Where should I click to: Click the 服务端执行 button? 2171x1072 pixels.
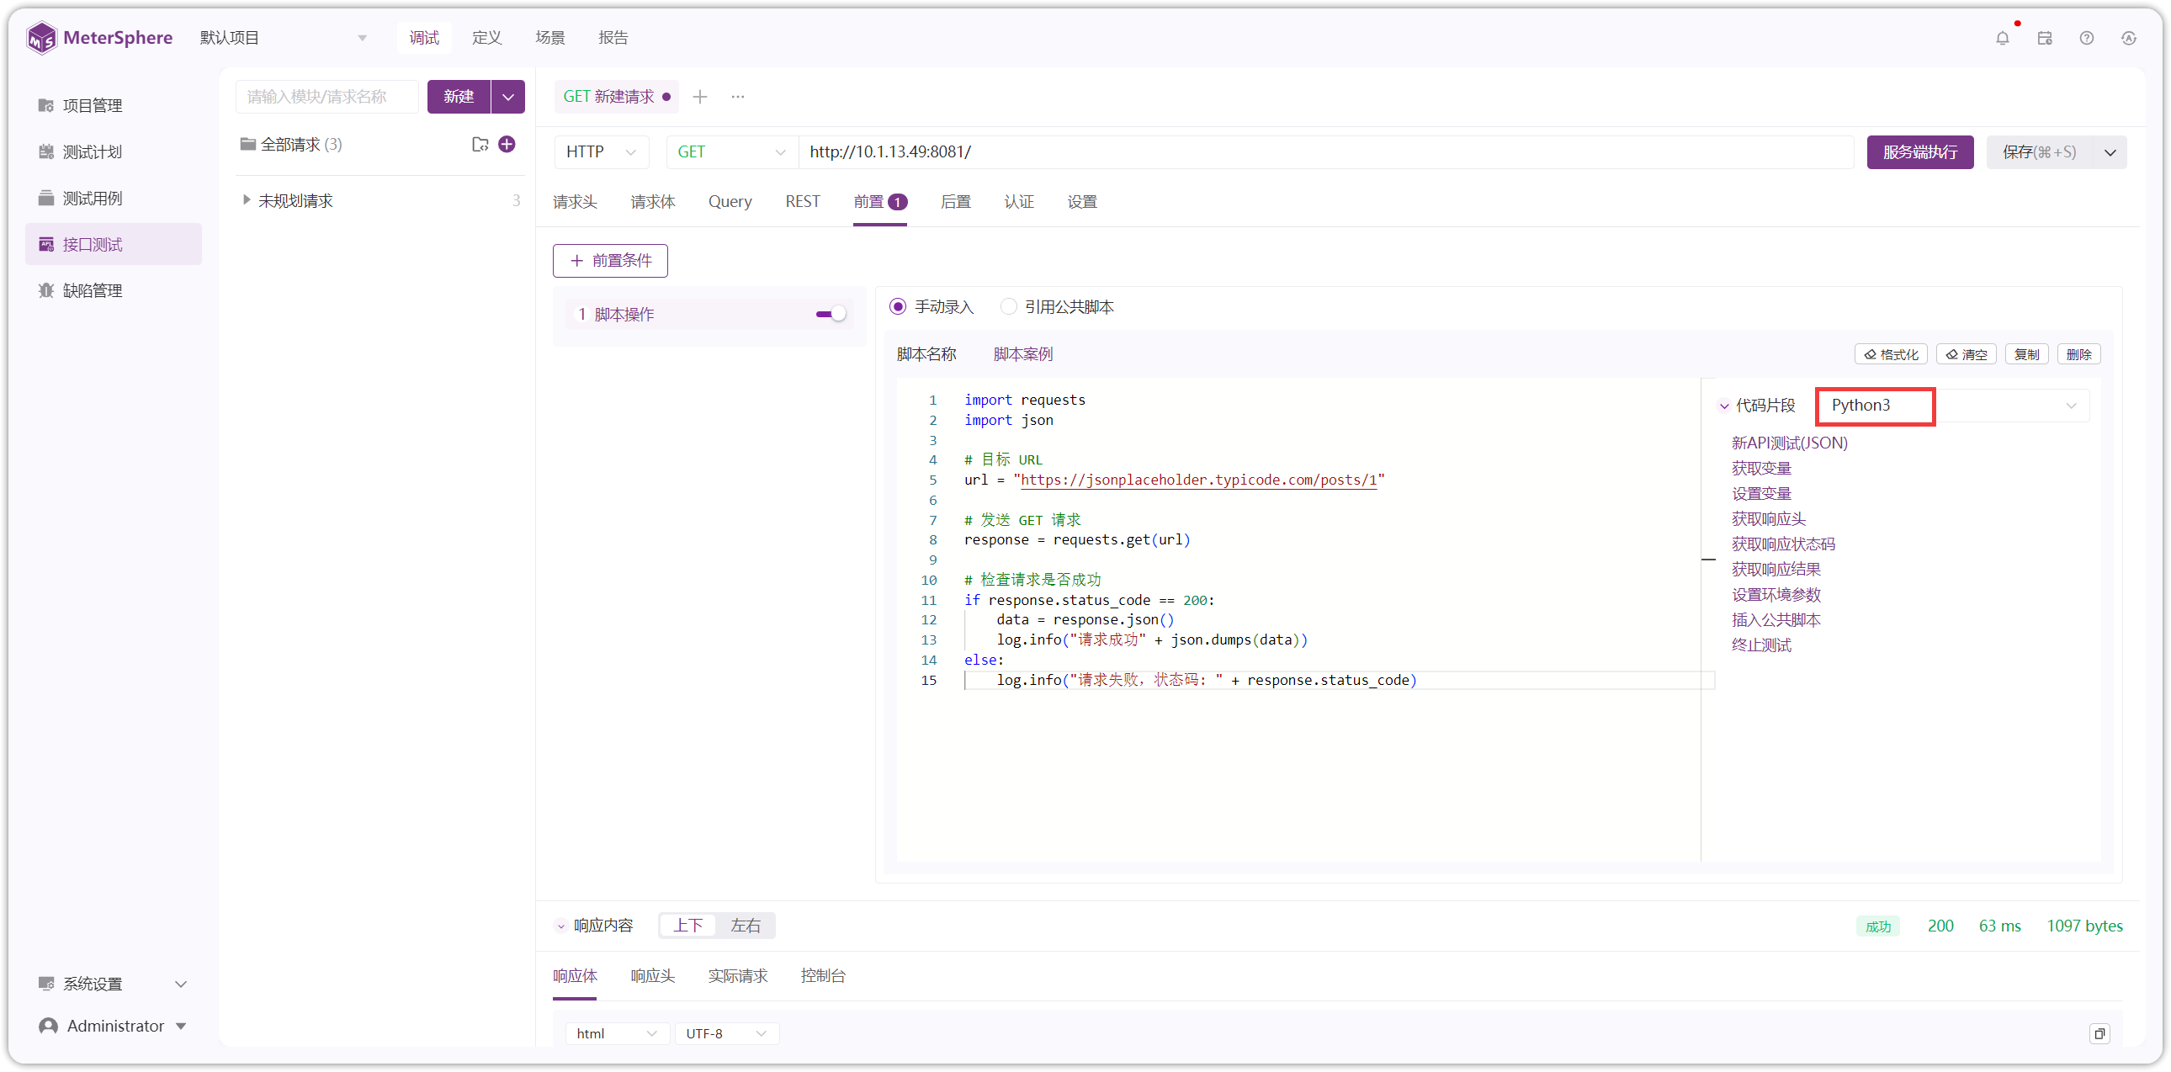click(x=1920, y=152)
